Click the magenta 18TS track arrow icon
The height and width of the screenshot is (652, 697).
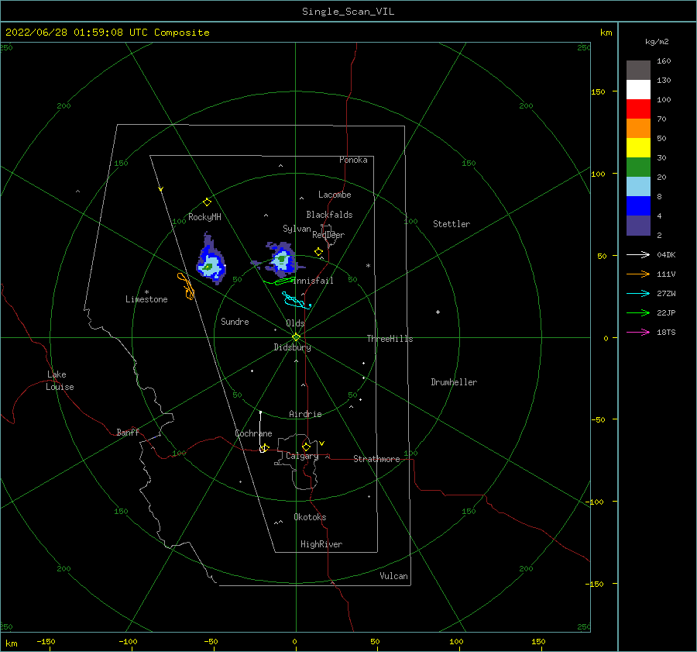coord(638,332)
